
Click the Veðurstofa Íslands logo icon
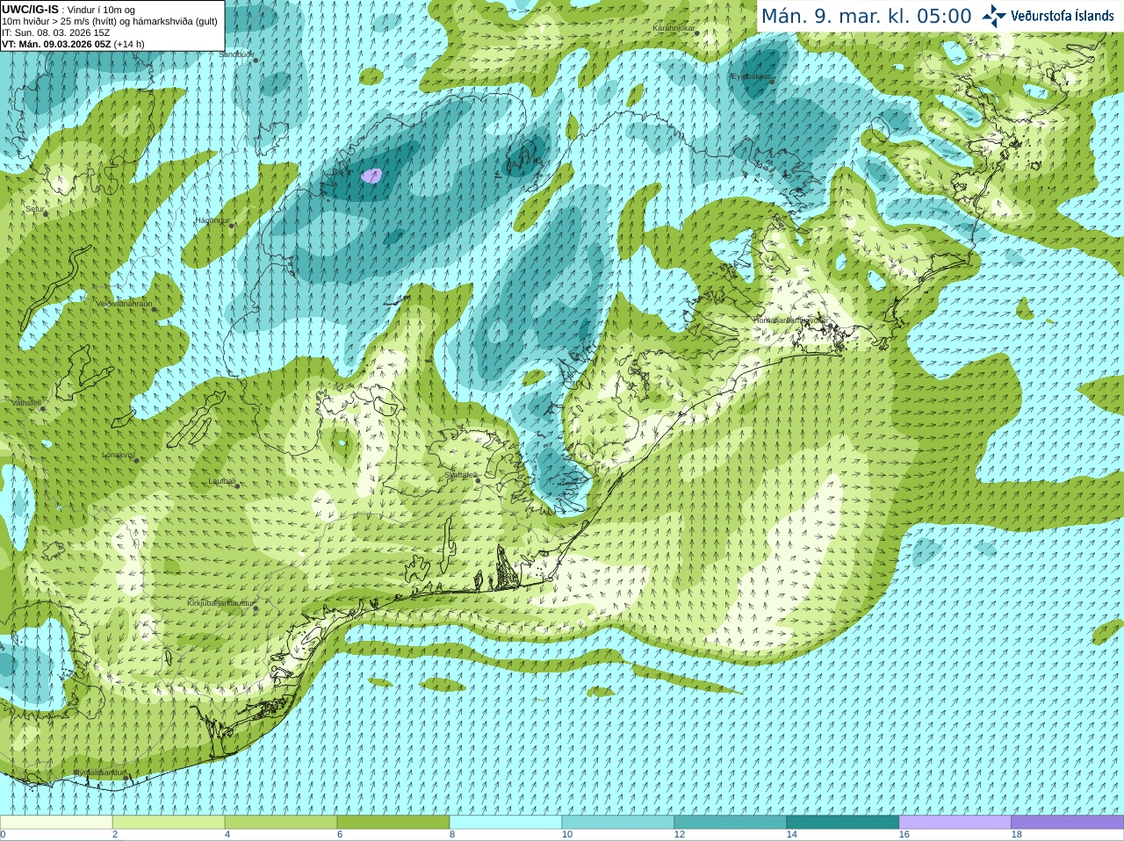(x=994, y=16)
